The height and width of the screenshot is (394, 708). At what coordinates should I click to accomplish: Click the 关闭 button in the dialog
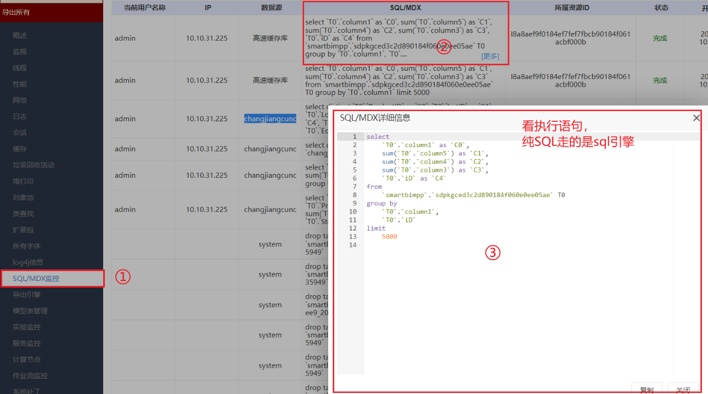coord(683,389)
